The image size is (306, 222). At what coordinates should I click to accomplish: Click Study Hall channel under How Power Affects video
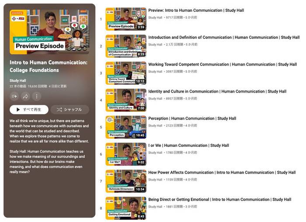click(155, 180)
